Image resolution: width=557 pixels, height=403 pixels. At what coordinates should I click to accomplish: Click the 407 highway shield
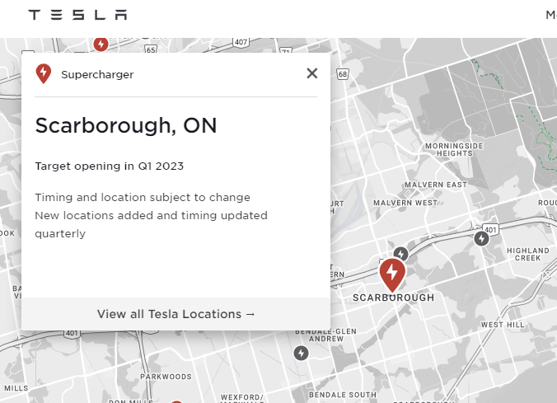pyautogui.click(x=240, y=42)
